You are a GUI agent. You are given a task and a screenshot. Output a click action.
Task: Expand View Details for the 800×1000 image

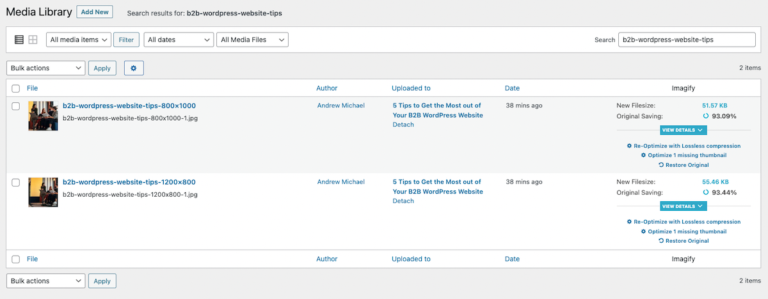click(x=683, y=130)
